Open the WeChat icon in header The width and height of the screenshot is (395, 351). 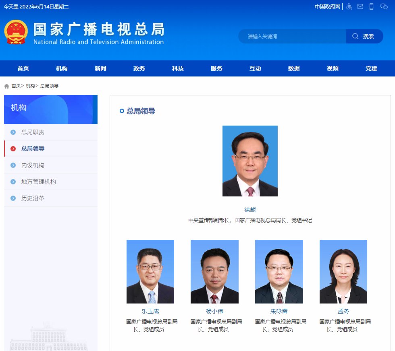click(x=384, y=6)
